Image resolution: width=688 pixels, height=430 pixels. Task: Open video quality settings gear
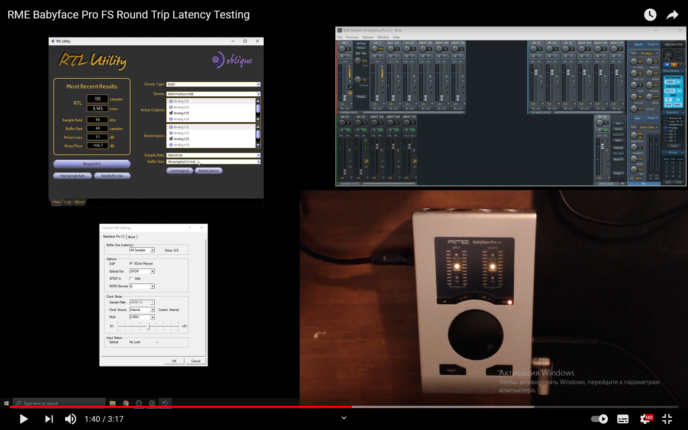(645, 419)
